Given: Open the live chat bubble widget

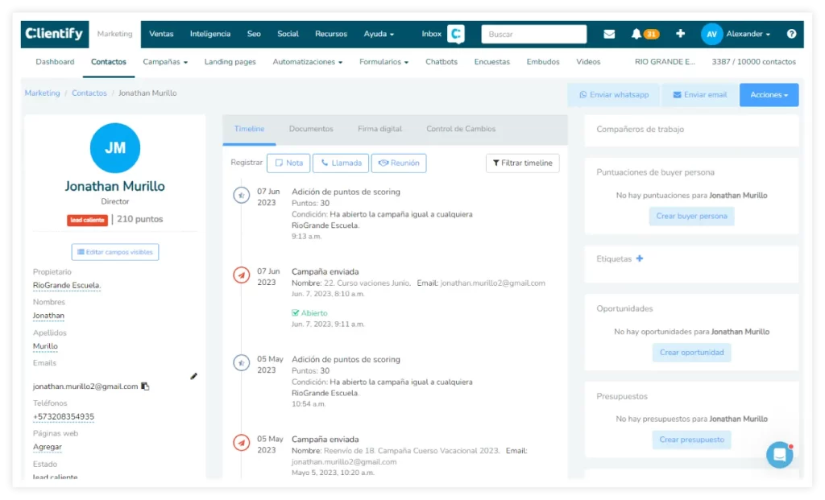Looking at the screenshot, I should pos(779,455).
